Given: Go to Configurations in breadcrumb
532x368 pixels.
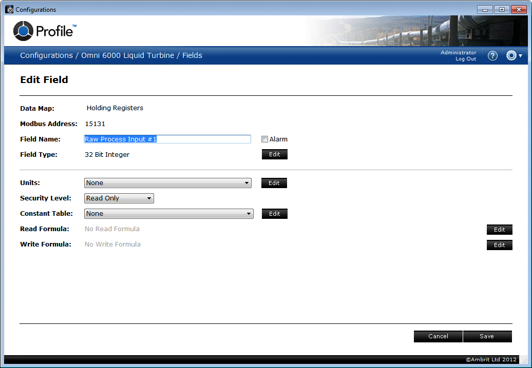Looking at the screenshot, I should (x=47, y=55).
